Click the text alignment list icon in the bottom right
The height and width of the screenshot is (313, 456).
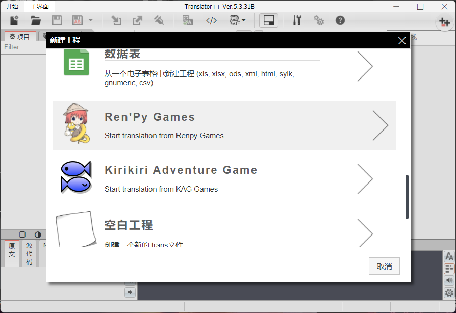coord(449,269)
